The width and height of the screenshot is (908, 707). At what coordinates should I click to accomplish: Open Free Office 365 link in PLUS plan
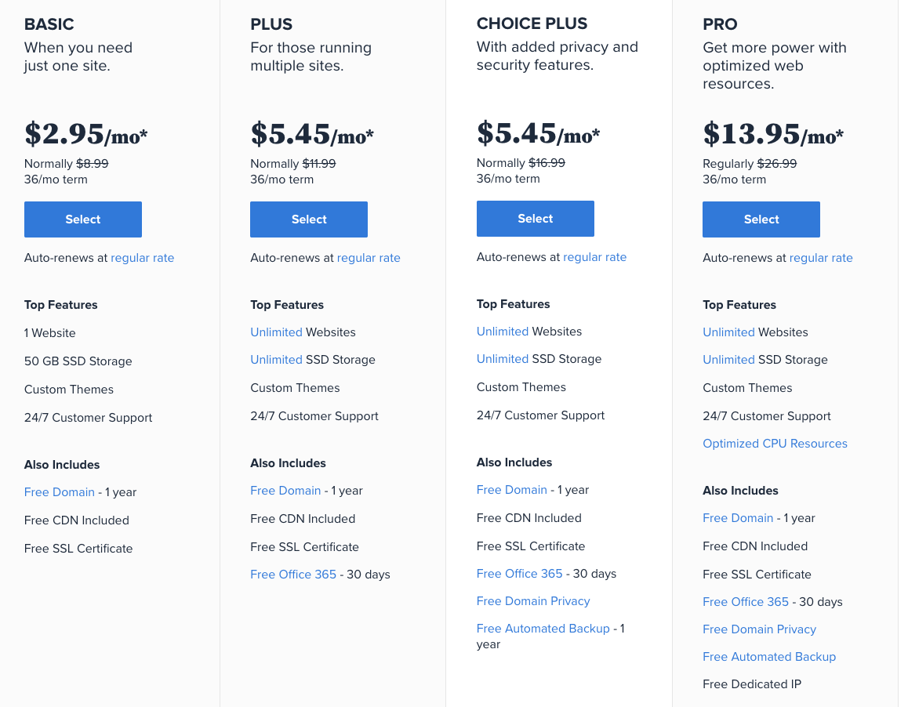click(x=293, y=575)
